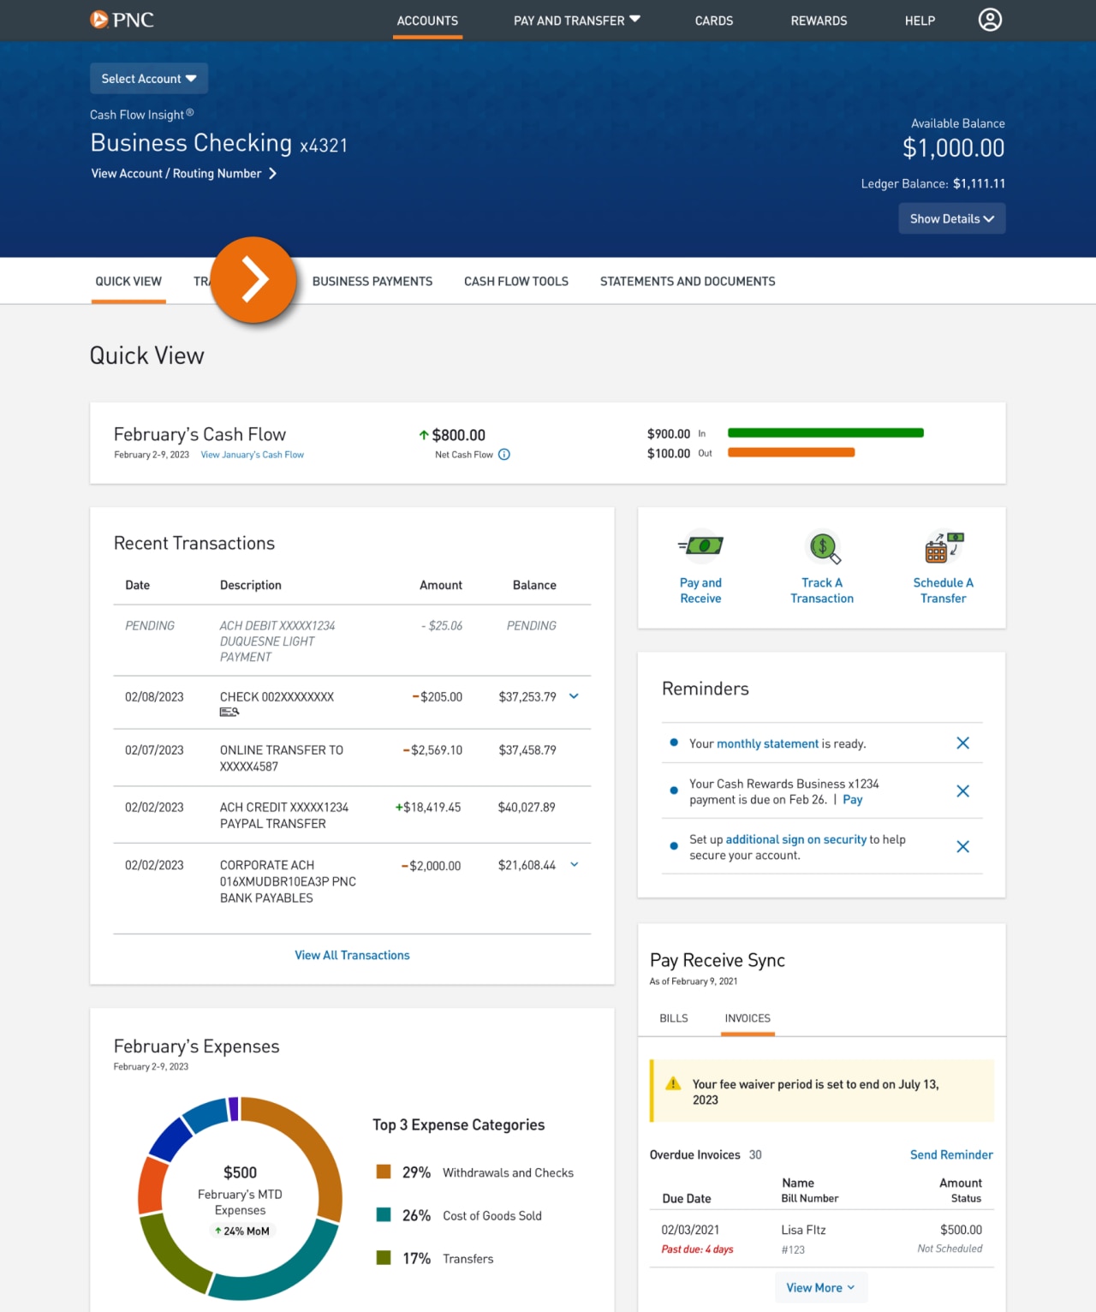Open the Select Account dropdown
The width and height of the screenshot is (1096, 1312).
pos(148,78)
